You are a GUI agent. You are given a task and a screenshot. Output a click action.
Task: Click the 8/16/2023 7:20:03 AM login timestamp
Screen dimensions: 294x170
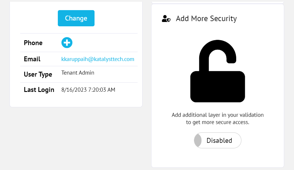pyautogui.click(x=88, y=90)
